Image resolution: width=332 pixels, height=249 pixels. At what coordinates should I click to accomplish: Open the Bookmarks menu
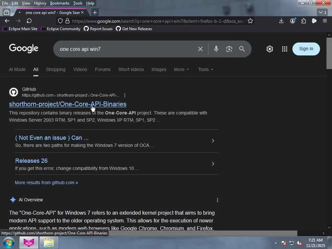tap(60, 3)
